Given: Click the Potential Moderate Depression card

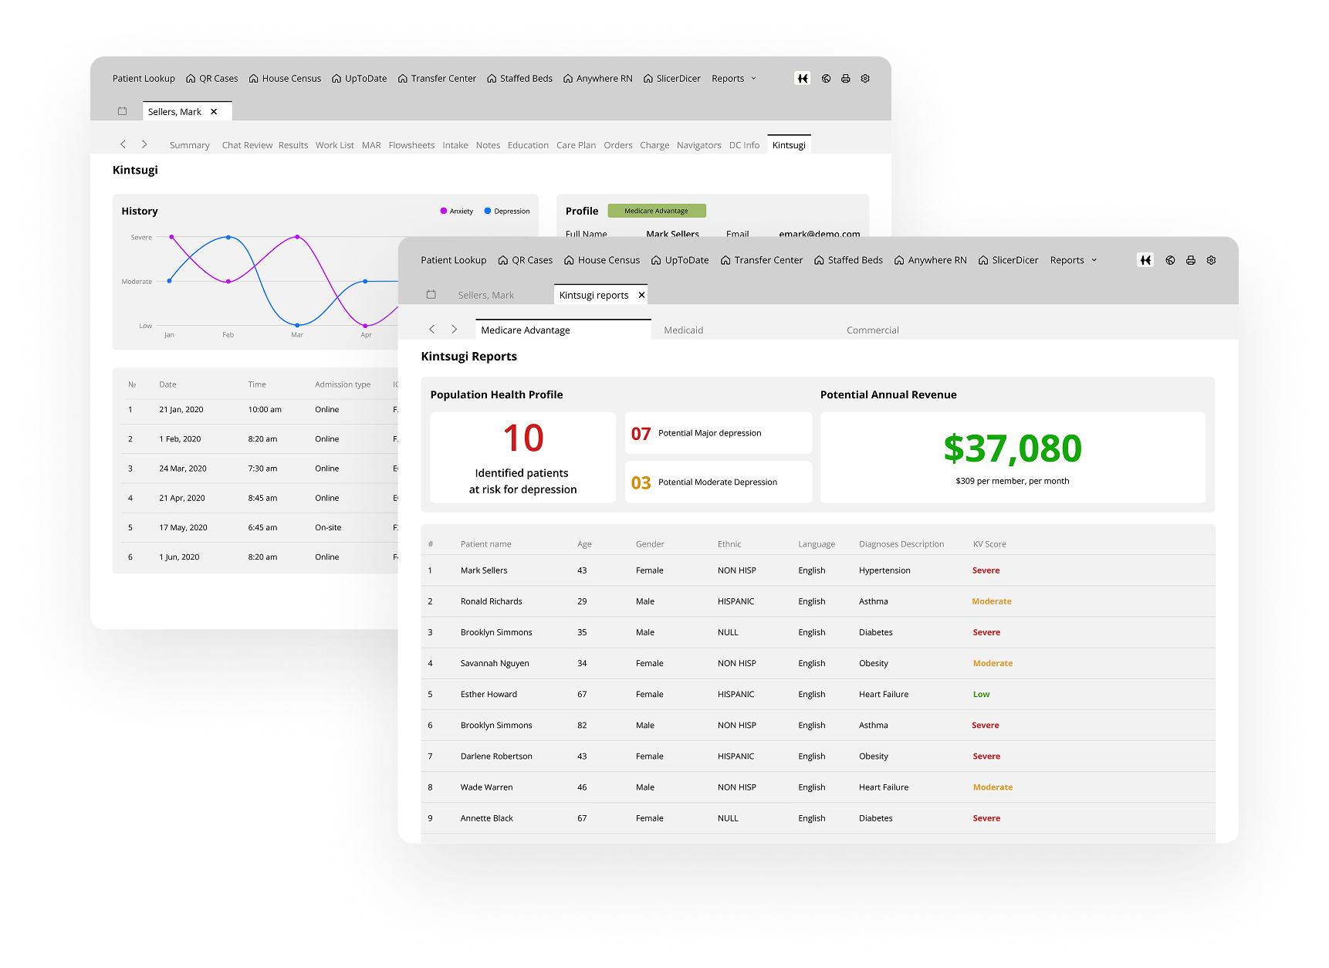Looking at the screenshot, I should coord(719,482).
